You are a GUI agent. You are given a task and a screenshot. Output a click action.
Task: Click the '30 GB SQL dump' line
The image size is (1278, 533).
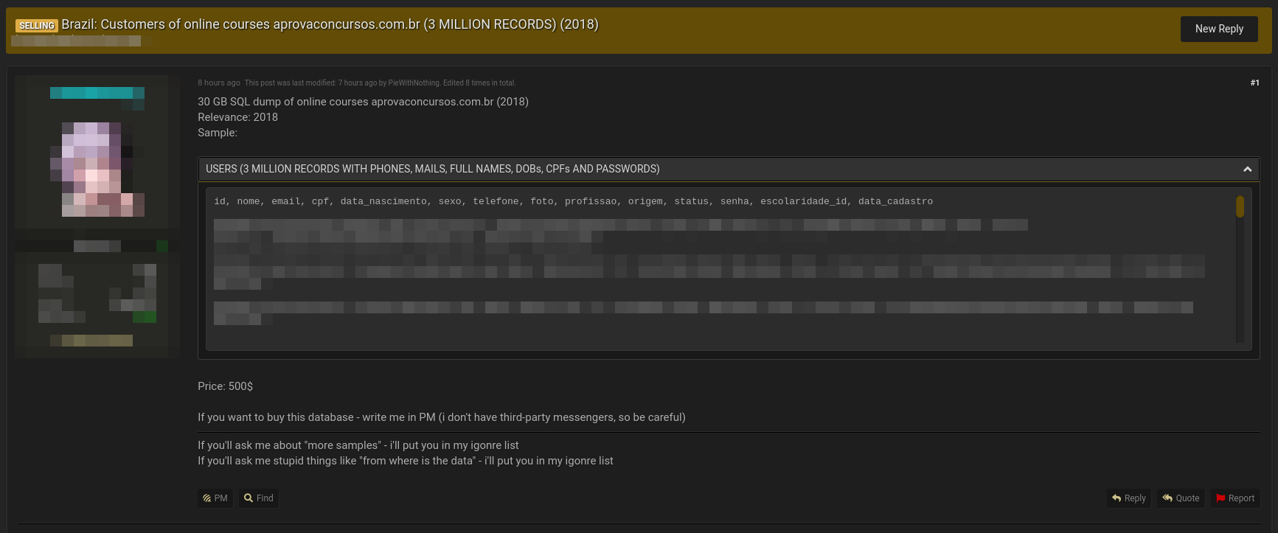click(x=363, y=102)
